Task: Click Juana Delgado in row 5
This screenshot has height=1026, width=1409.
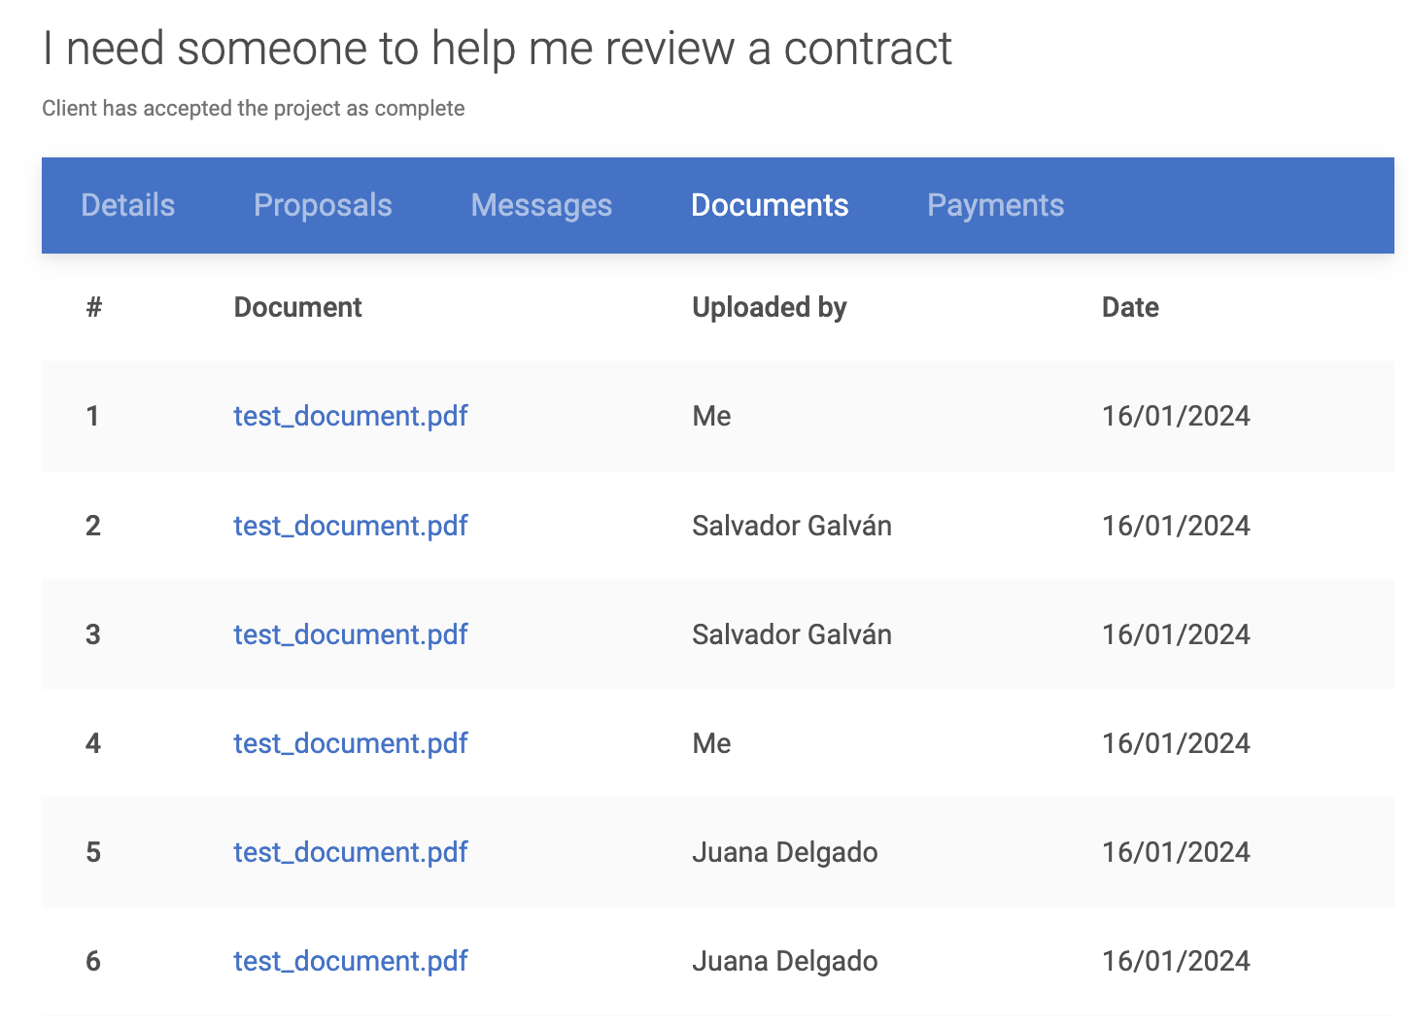Action: click(784, 852)
